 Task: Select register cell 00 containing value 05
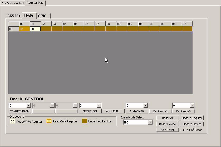click(x=24, y=29)
